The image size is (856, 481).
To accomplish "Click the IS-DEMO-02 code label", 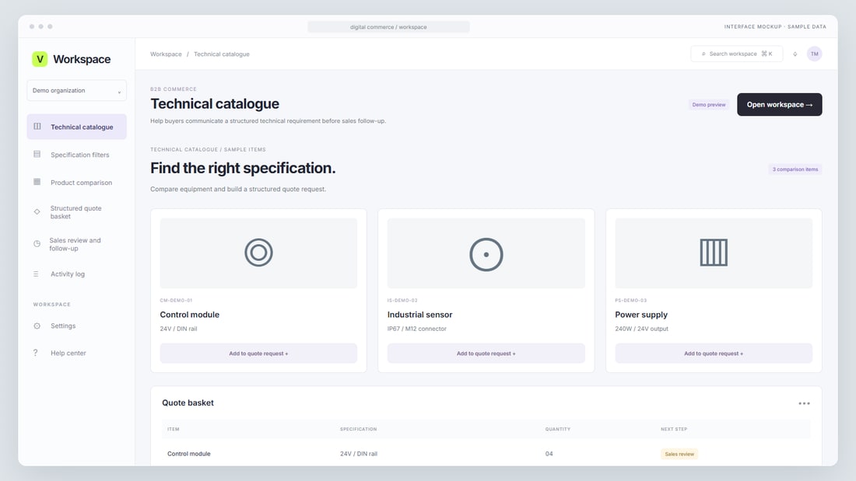I will point(402,301).
